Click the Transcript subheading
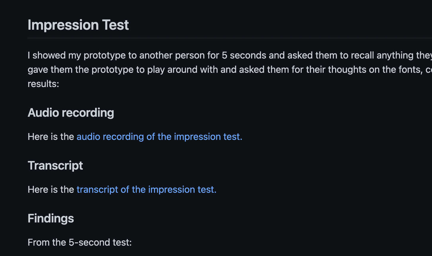 tap(55, 166)
